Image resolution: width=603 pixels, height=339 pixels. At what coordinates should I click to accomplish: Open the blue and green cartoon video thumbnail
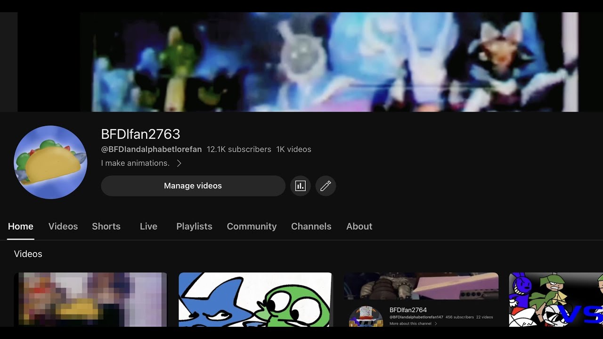256,299
